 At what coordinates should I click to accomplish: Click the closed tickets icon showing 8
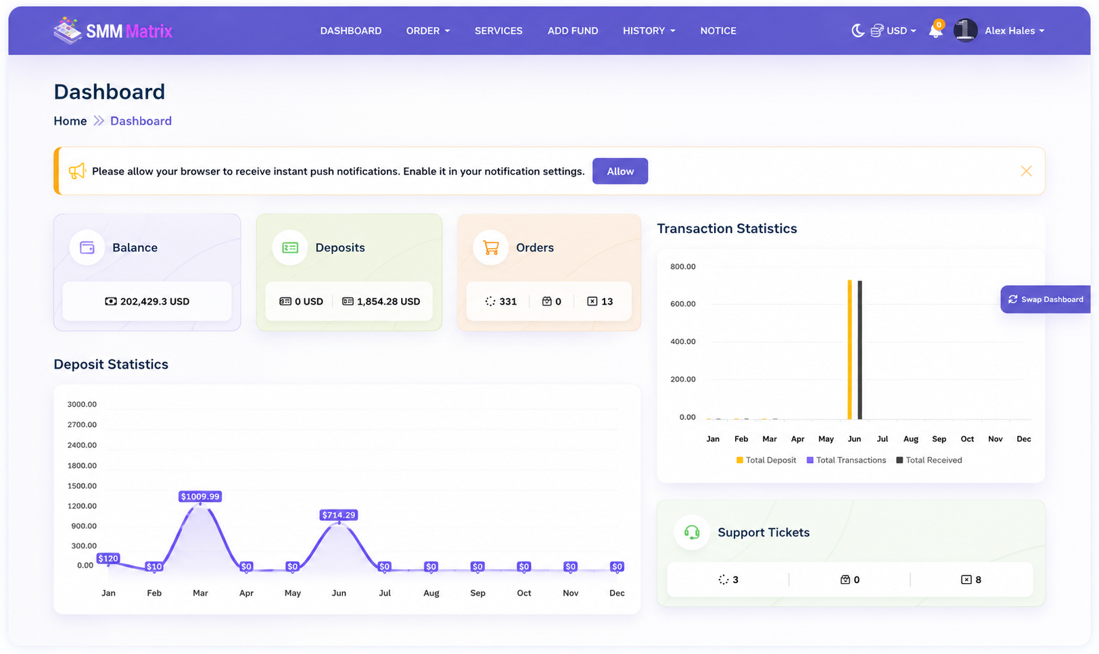[966, 580]
